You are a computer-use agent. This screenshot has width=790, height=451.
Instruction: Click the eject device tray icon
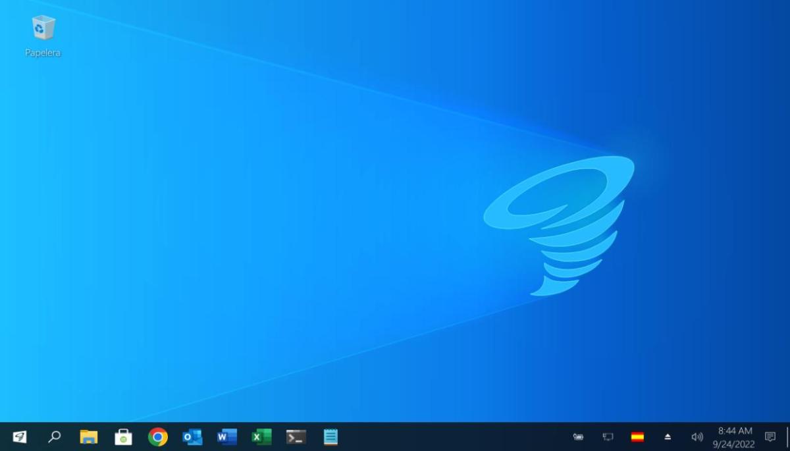click(668, 437)
